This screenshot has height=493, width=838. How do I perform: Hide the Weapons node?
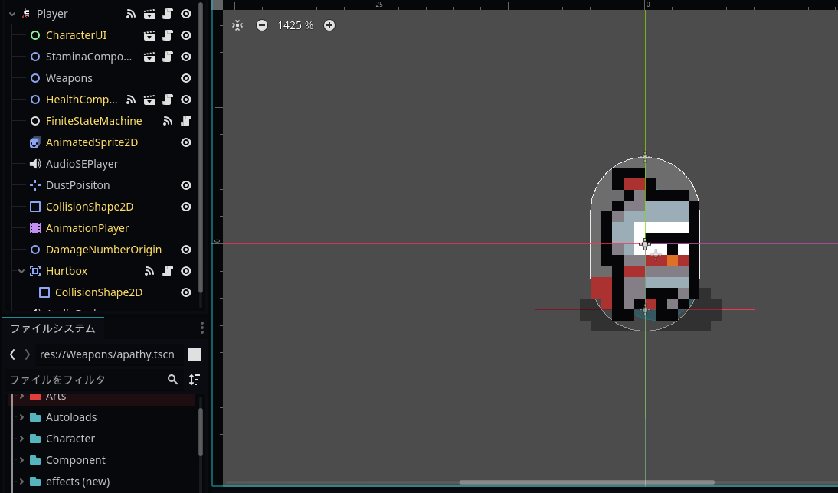coord(186,78)
